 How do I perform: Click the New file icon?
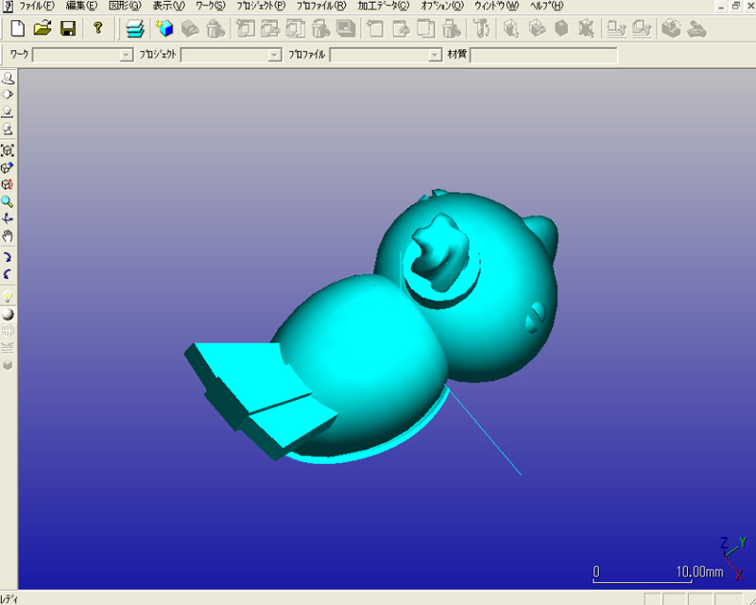click(x=17, y=28)
